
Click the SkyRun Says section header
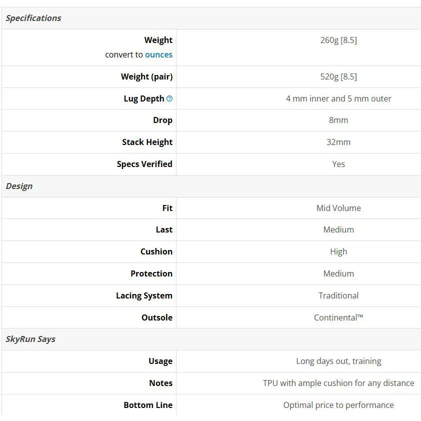pos(30,339)
